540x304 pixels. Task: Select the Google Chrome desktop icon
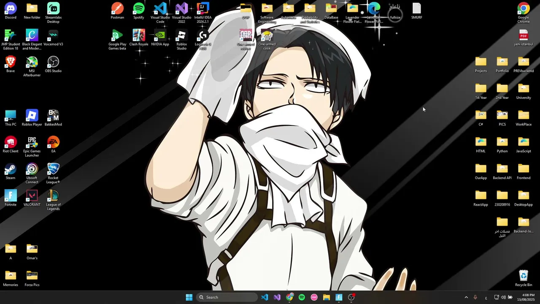[524, 13]
